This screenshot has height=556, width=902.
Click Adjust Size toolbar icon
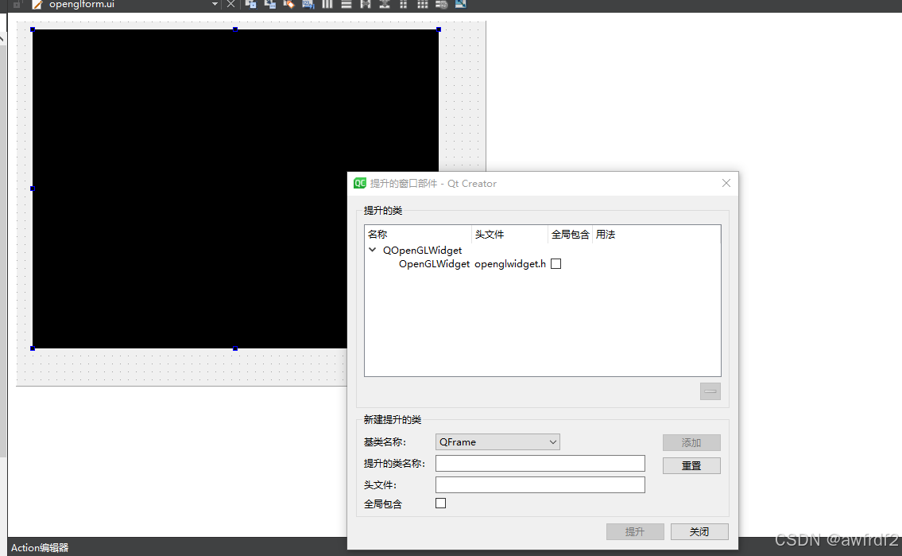[461, 4]
